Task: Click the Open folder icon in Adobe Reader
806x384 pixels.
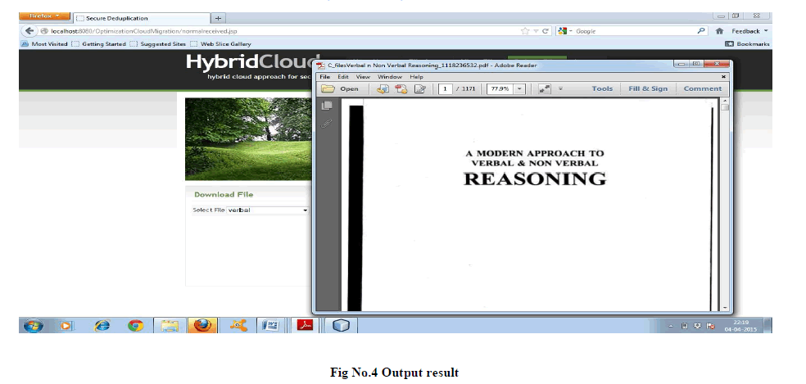Action: click(x=328, y=88)
